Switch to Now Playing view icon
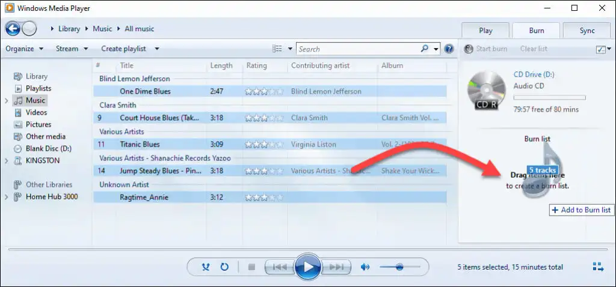Screen dimensions: 616x287 pyautogui.click(x=598, y=267)
